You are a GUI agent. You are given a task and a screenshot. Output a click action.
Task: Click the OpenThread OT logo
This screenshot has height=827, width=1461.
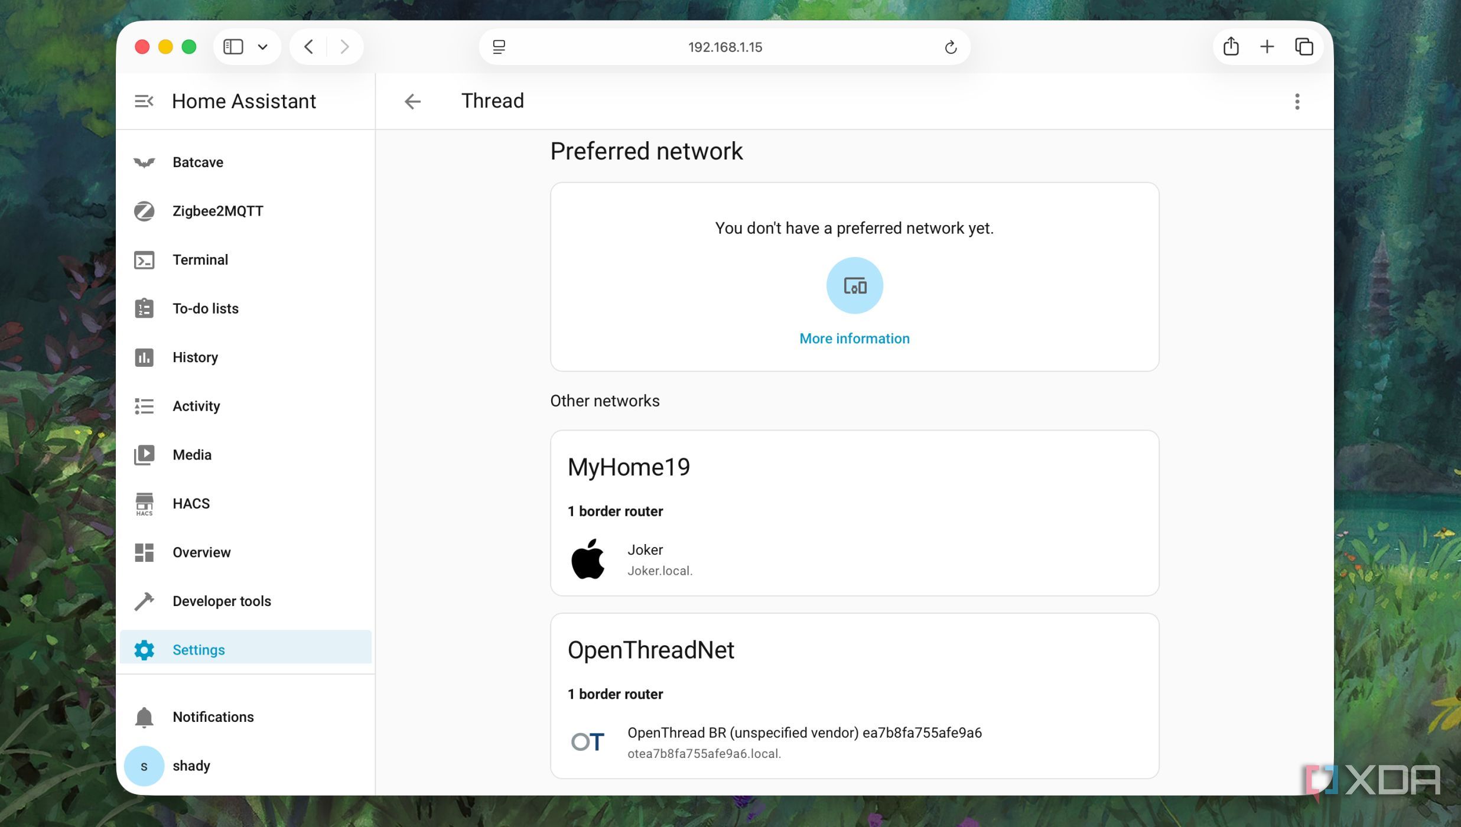[587, 742]
